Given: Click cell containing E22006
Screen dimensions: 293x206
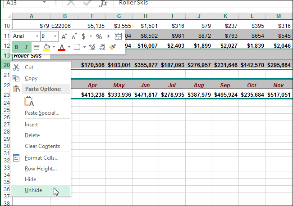Looking at the screenshot, I should [x=64, y=26].
